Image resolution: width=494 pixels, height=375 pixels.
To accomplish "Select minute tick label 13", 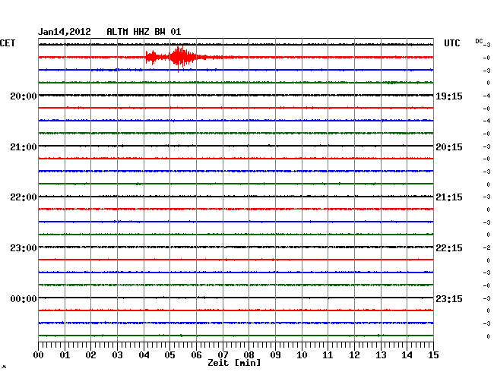I will pyautogui.click(x=381, y=355).
